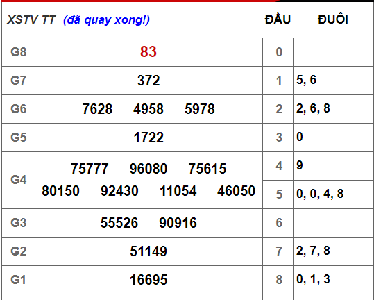Select the G5 prize label
The width and height of the screenshot is (374, 300).
pyautogui.click(x=18, y=137)
